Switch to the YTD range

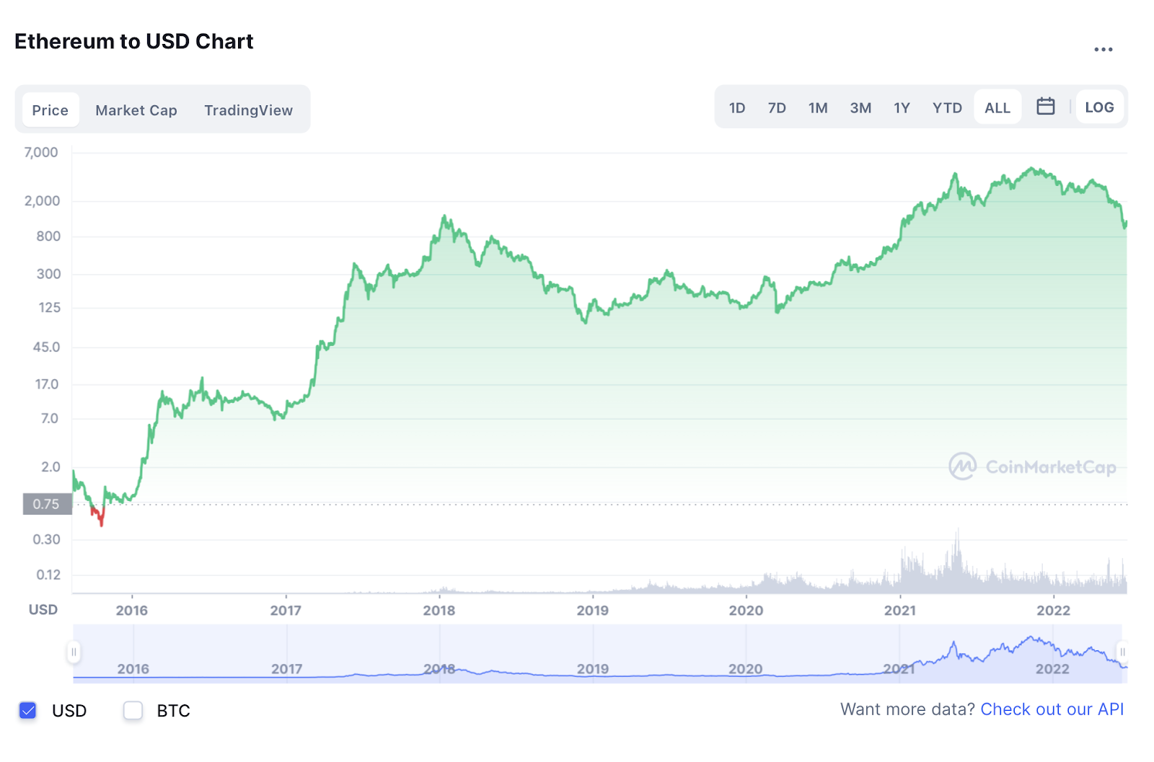(x=947, y=108)
